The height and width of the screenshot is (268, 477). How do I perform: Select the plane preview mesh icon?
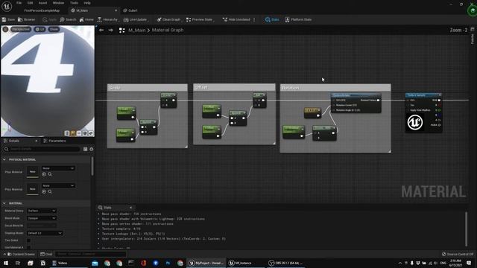click(79, 133)
